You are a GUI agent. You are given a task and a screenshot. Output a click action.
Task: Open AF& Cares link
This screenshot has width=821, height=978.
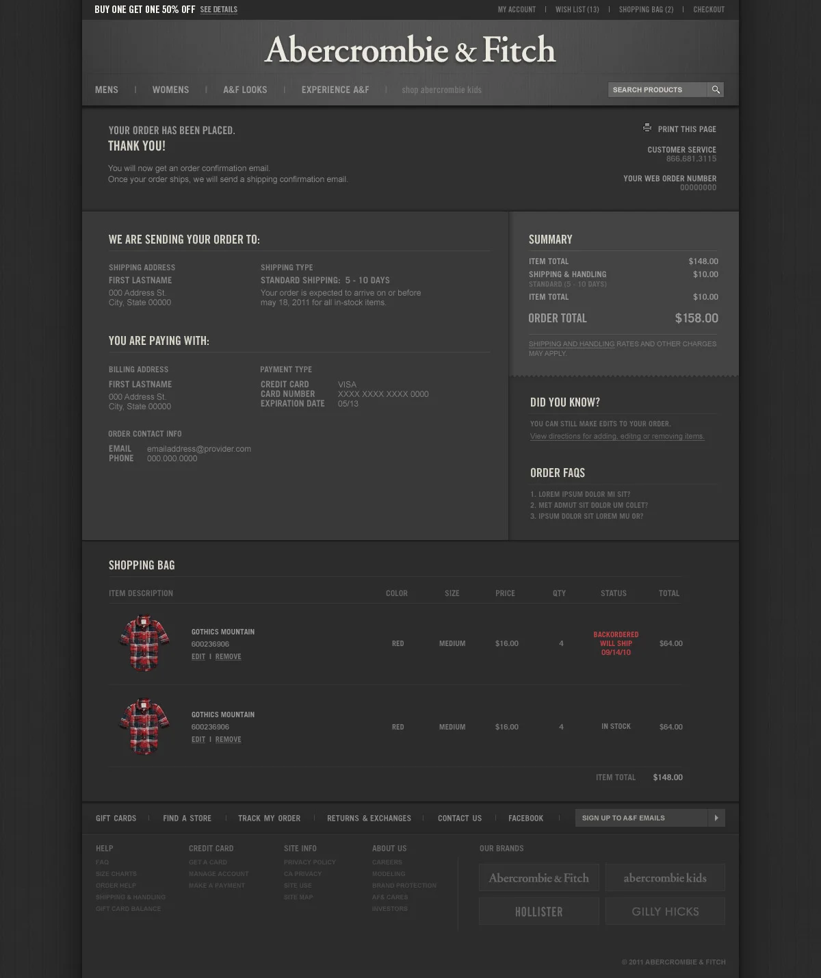pos(390,897)
